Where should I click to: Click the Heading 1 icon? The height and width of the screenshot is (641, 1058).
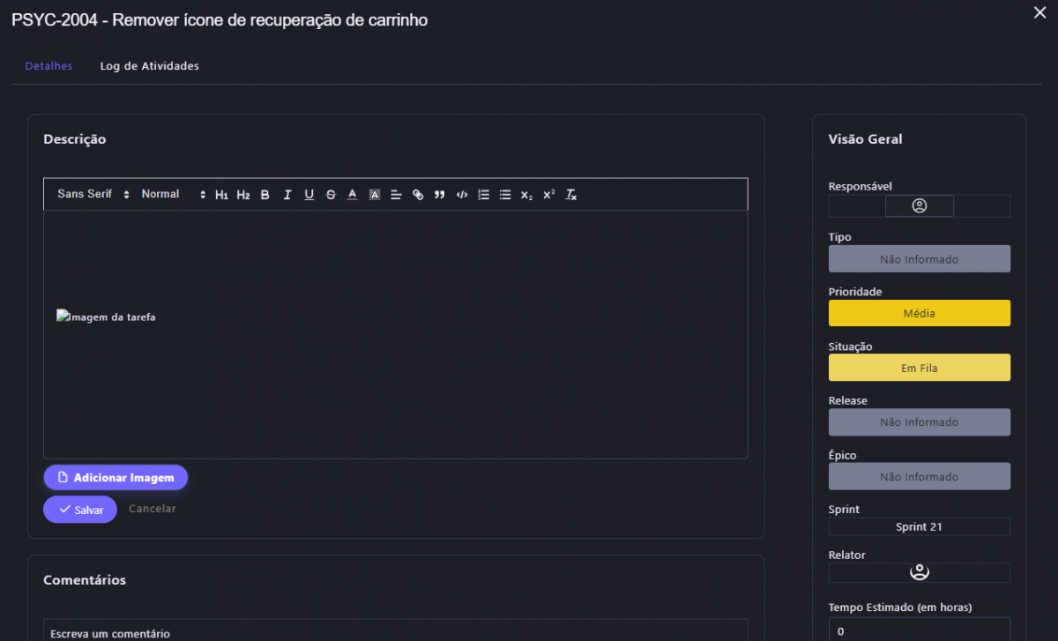tap(221, 195)
